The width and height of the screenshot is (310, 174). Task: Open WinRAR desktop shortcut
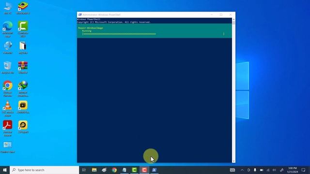(23, 68)
